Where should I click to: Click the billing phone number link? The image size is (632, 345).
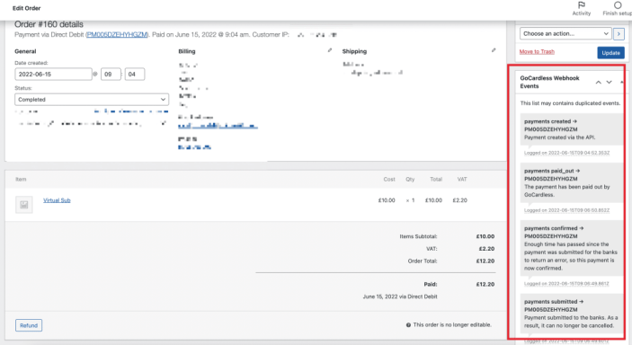coord(194,147)
